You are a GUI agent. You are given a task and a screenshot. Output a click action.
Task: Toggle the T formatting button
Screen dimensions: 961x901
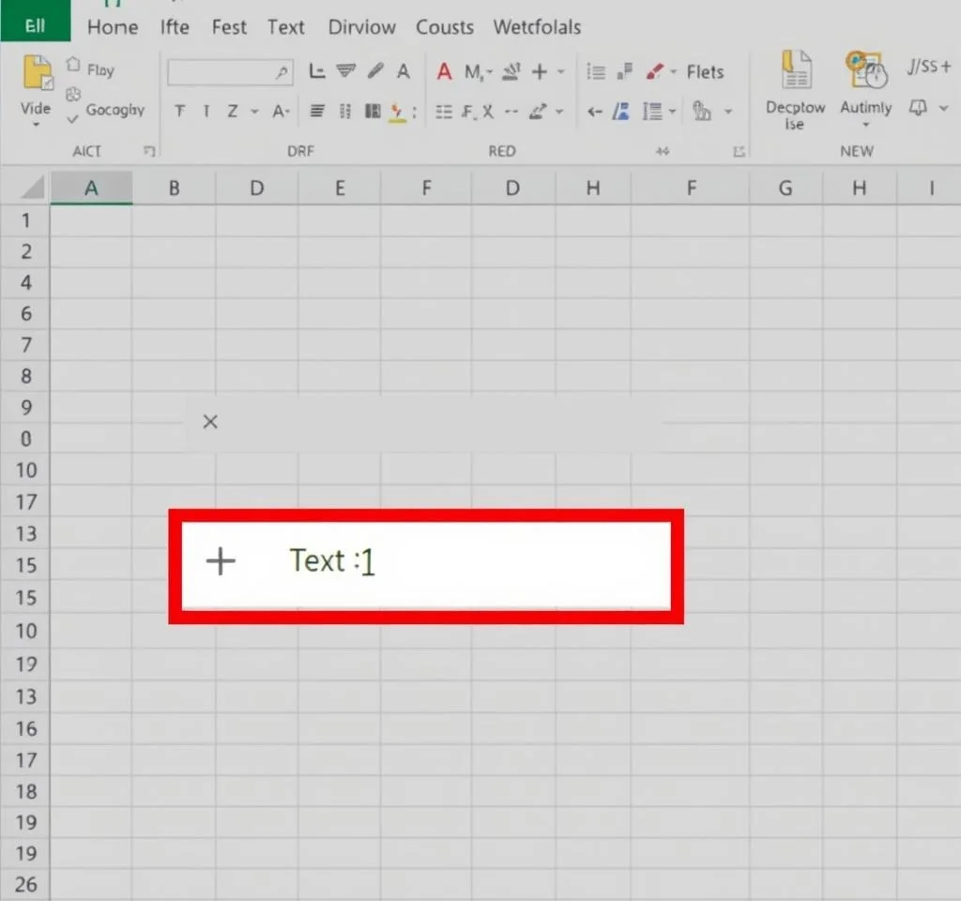(x=179, y=112)
